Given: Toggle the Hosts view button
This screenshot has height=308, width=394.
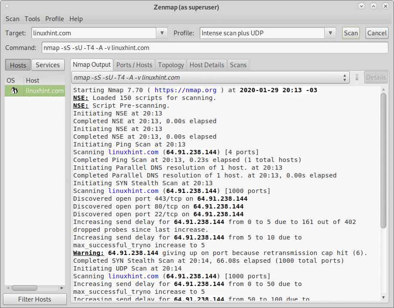Looking at the screenshot, I should click(18, 65).
